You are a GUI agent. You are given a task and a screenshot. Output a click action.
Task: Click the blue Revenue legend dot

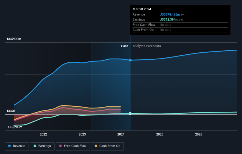pyautogui.click(x=9, y=146)
